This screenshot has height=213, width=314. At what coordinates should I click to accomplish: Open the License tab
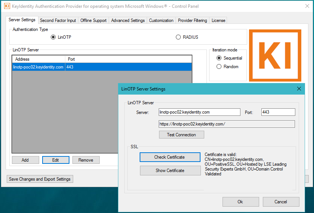[x=218, y=20]
